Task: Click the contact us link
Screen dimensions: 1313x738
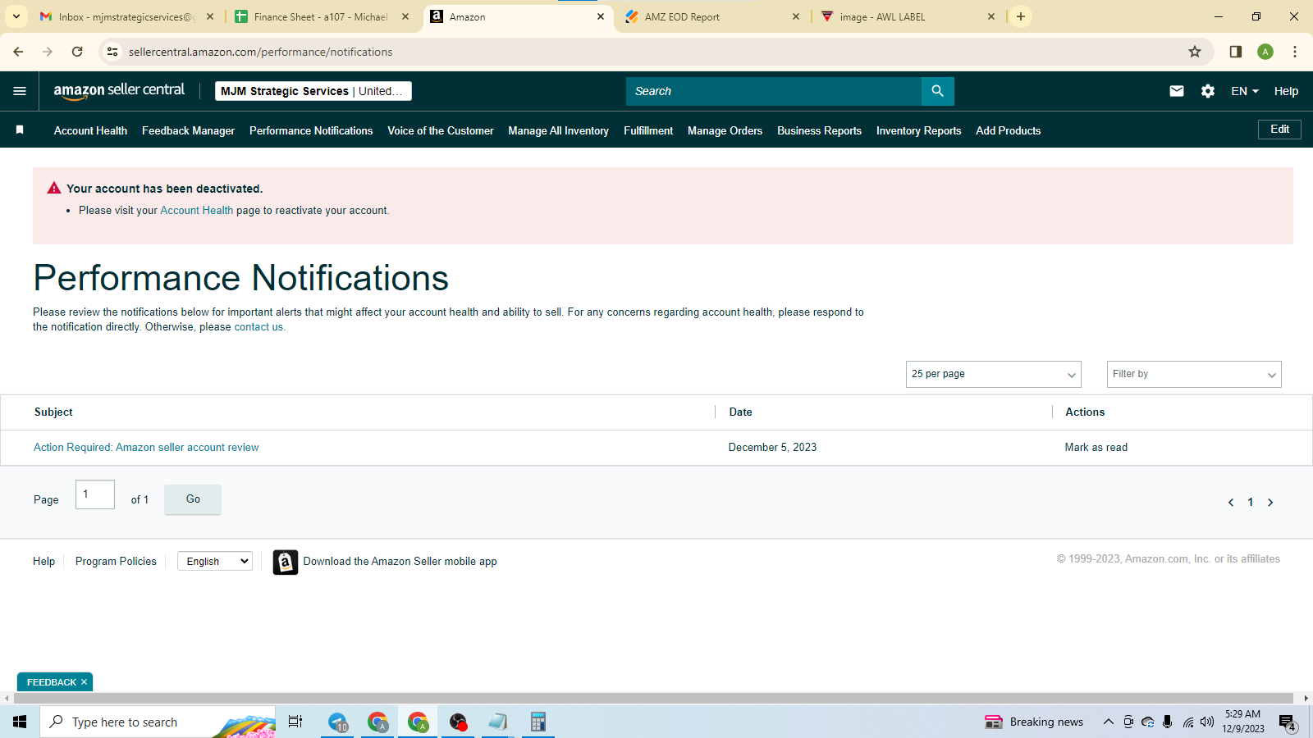Action: pyautogui.click(x=259, y=327)
